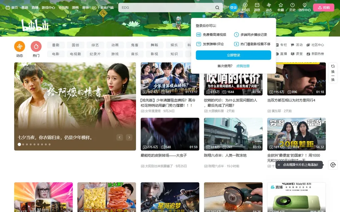Go to previous carousel slide arrow
This screenshot has width=340, height=212.
[119, 137]
